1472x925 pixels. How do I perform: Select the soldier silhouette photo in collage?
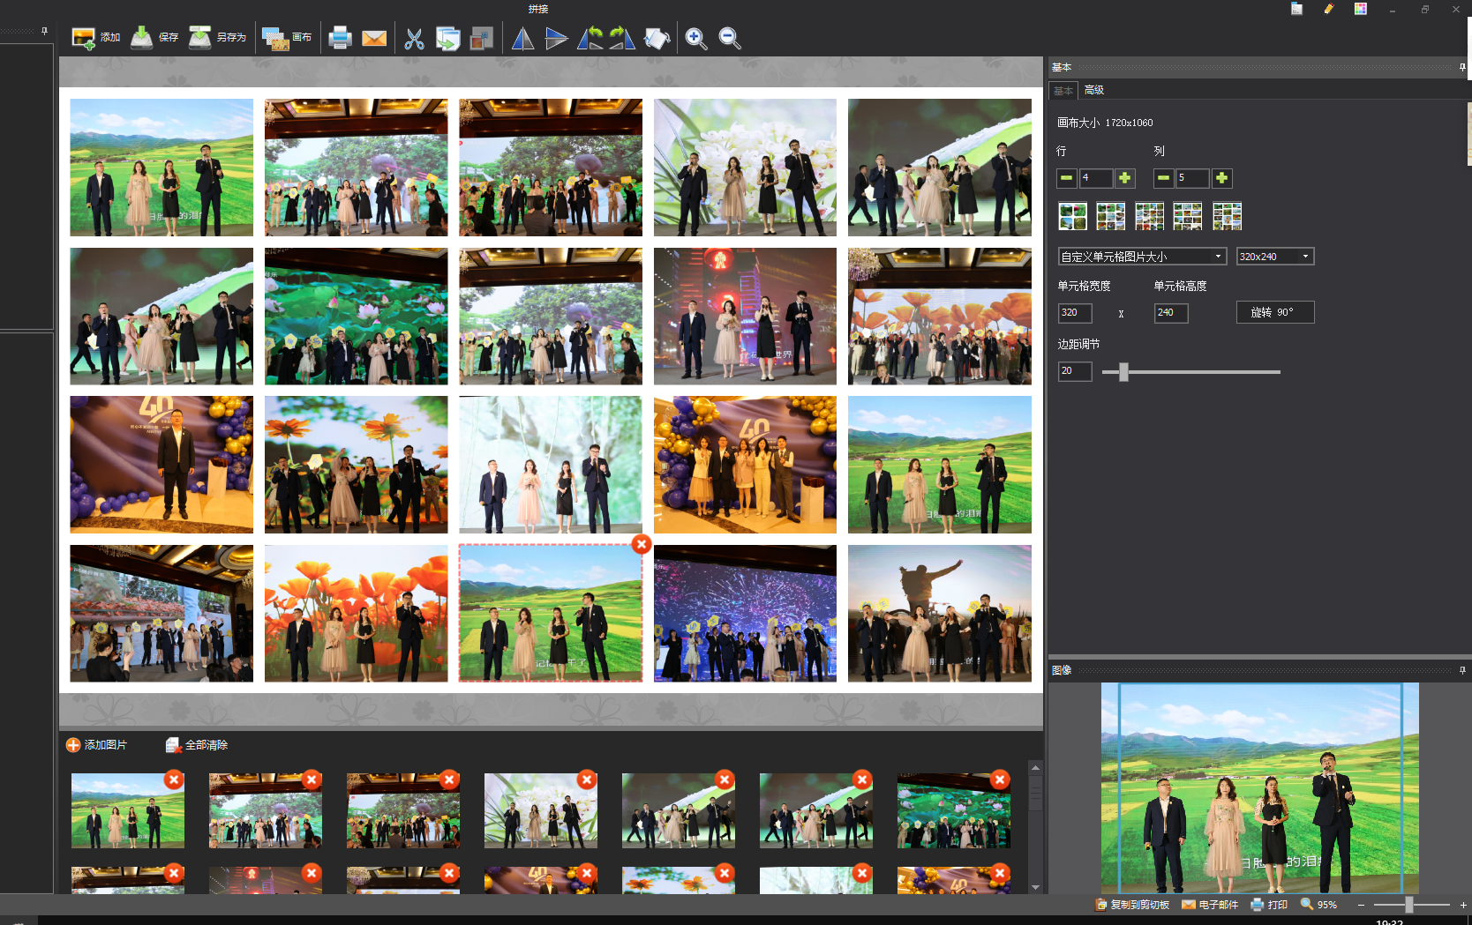click(x=940, y=614)
